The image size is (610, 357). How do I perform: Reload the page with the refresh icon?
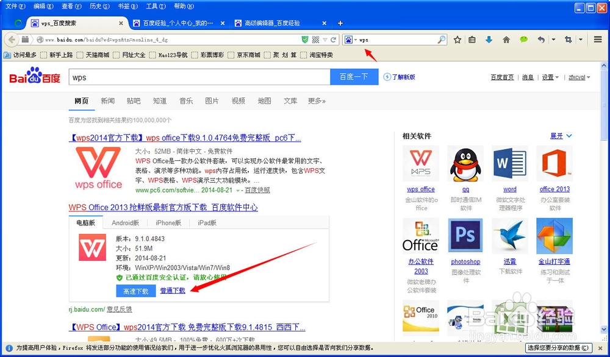point(334,40)
